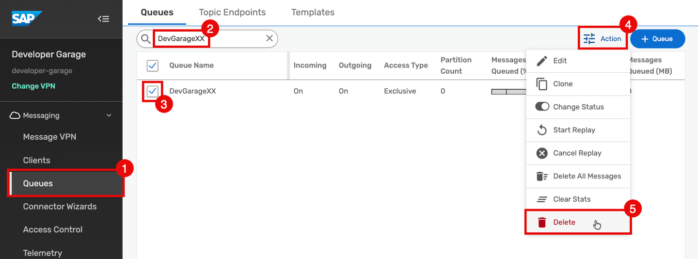698x259 pixels.
Task: Choose Edit from the Action menu
Action: [x=578, y=61]
